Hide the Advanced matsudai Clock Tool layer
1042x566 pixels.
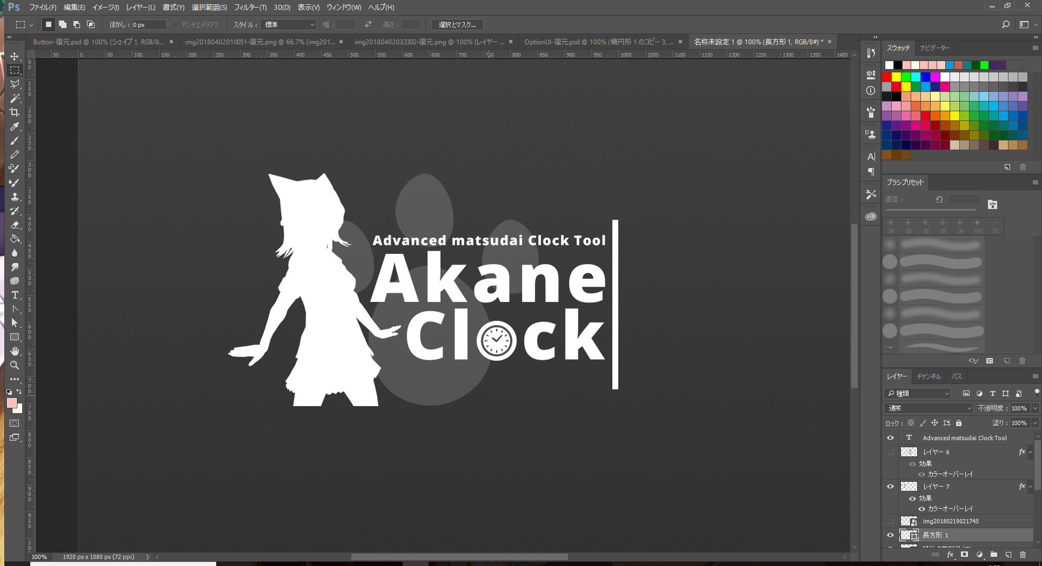[890, 438]
